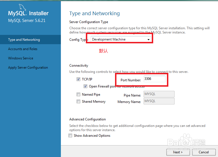Click the MySQL Installer title text

point(28,14)
